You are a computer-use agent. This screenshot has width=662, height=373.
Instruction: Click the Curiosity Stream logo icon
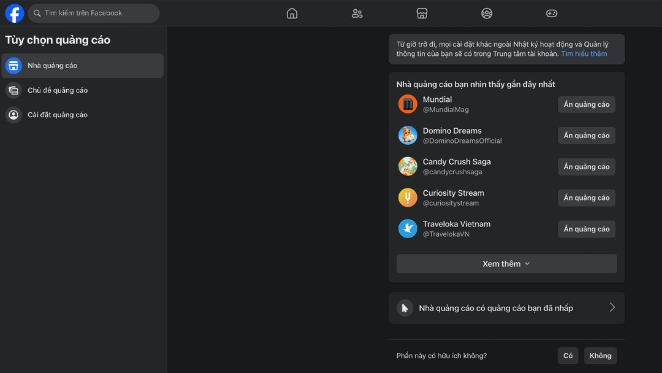[x=408, y=198]
